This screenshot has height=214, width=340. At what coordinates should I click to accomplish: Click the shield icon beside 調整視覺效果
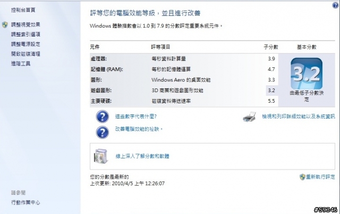pyautogui.click(x=5, y=25)
